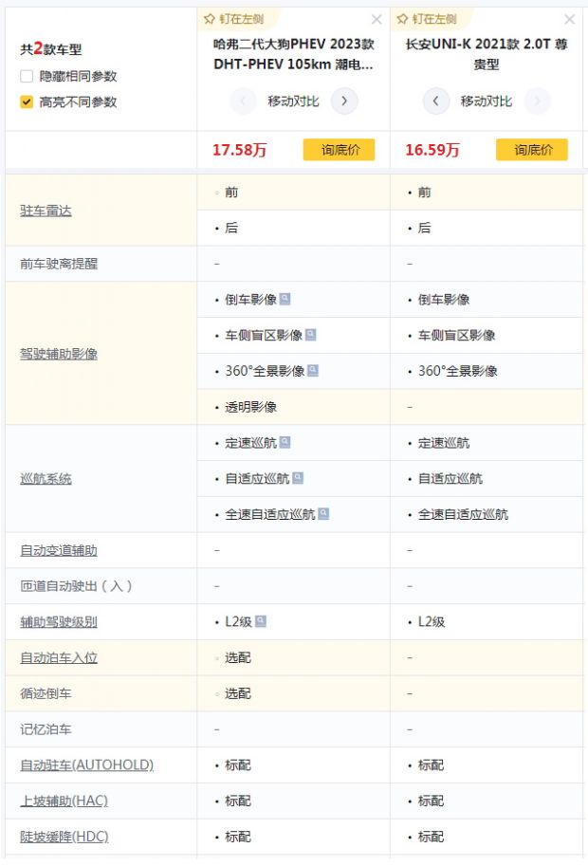Click the disabled right arrow under 长安UNI-K
Image resolution: width=588 pixels, height=866 pixels.
pos(537,101)
